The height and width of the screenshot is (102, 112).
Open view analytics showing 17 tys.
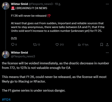click(x=79, y=45)
